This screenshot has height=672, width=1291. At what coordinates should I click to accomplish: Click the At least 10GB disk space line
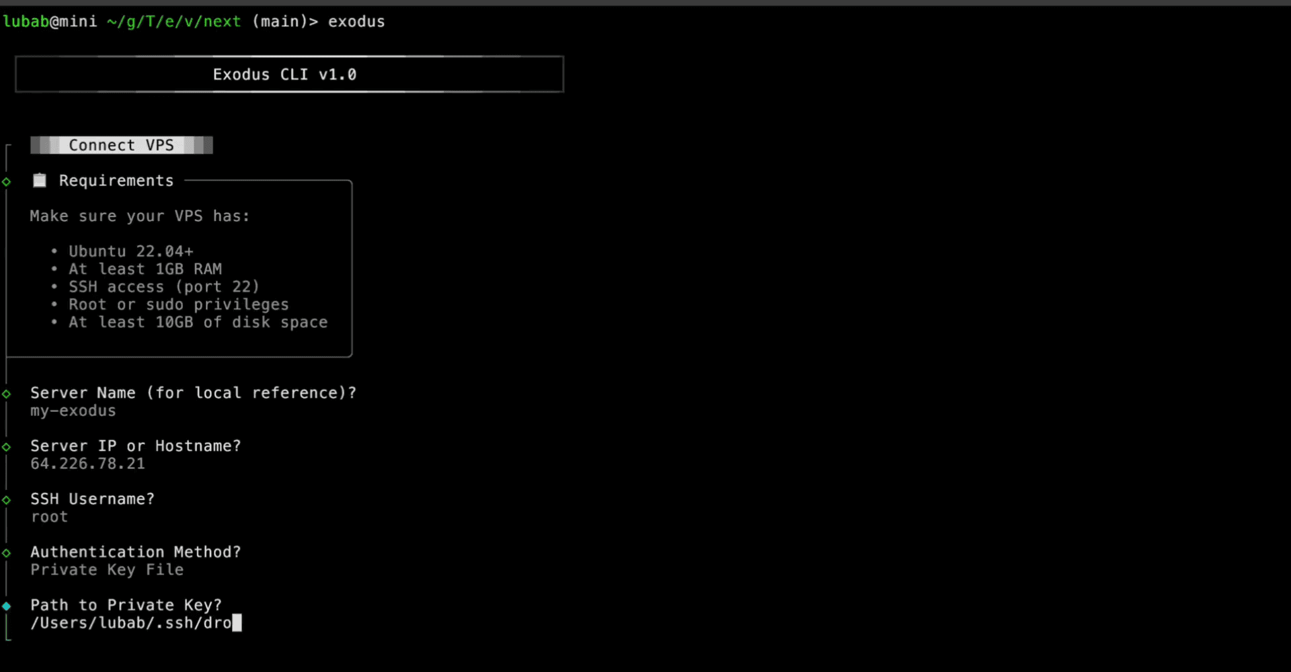pyautogui.click(x=198, y=323)
